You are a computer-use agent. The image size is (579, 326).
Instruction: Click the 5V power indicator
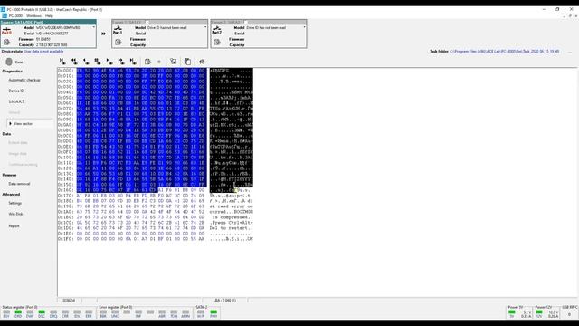tap(512, 314)
